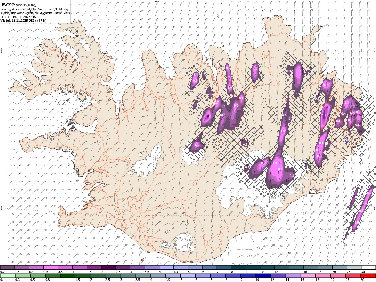Click the light grey swatch between 25 and 30 in the top legend row
Image resolution: width=376 pixels, height=282 pixels.
[x=354, y=268]
